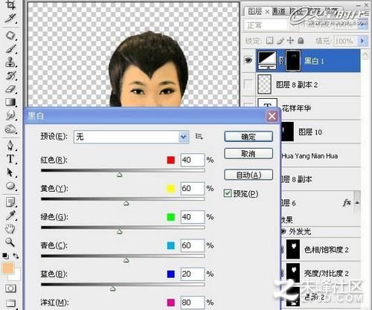Show the 图层 8 副本 2 layer
Viewport: 372px width, 310px height.
click(x=248, y=84)
